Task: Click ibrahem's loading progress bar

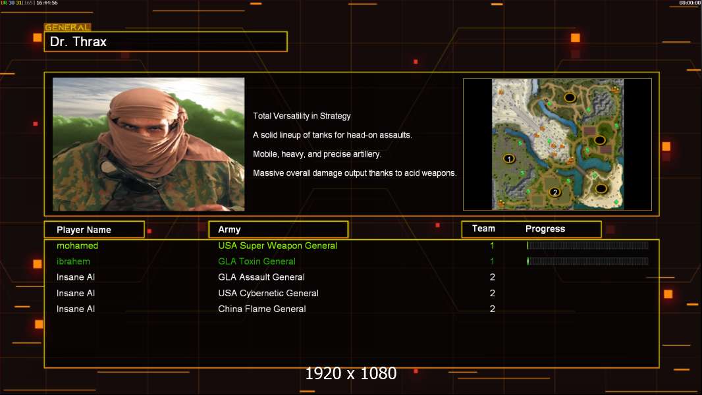Action: pos(587,261)
